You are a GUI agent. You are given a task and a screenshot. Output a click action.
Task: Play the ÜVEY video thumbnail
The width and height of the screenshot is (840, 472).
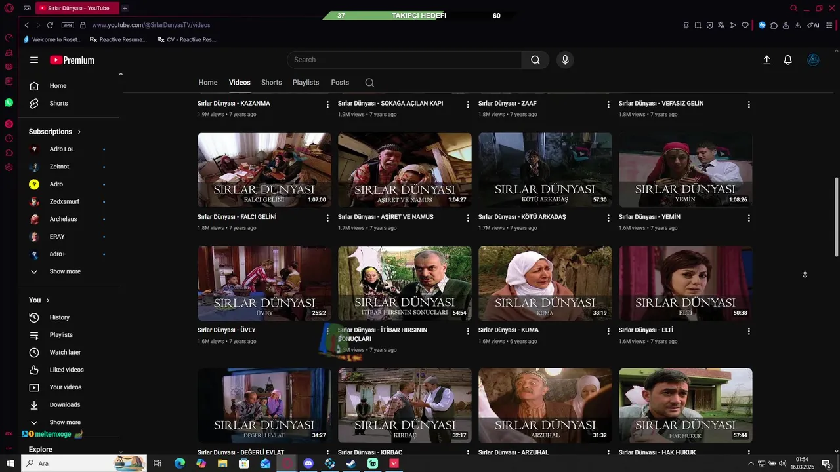click(264, 283)
